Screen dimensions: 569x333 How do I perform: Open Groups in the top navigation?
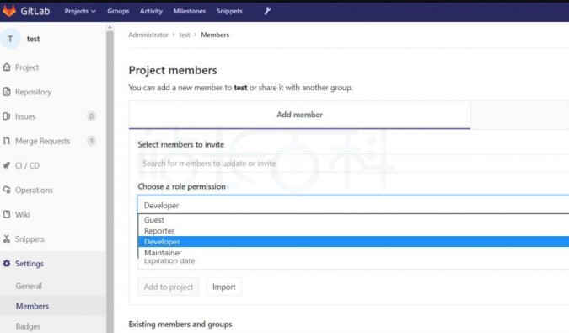coord(118,11)
